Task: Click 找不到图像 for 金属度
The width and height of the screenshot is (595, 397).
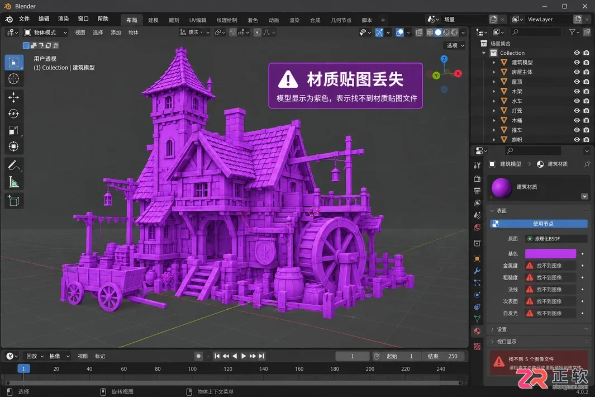Action: tap(551, 266)
